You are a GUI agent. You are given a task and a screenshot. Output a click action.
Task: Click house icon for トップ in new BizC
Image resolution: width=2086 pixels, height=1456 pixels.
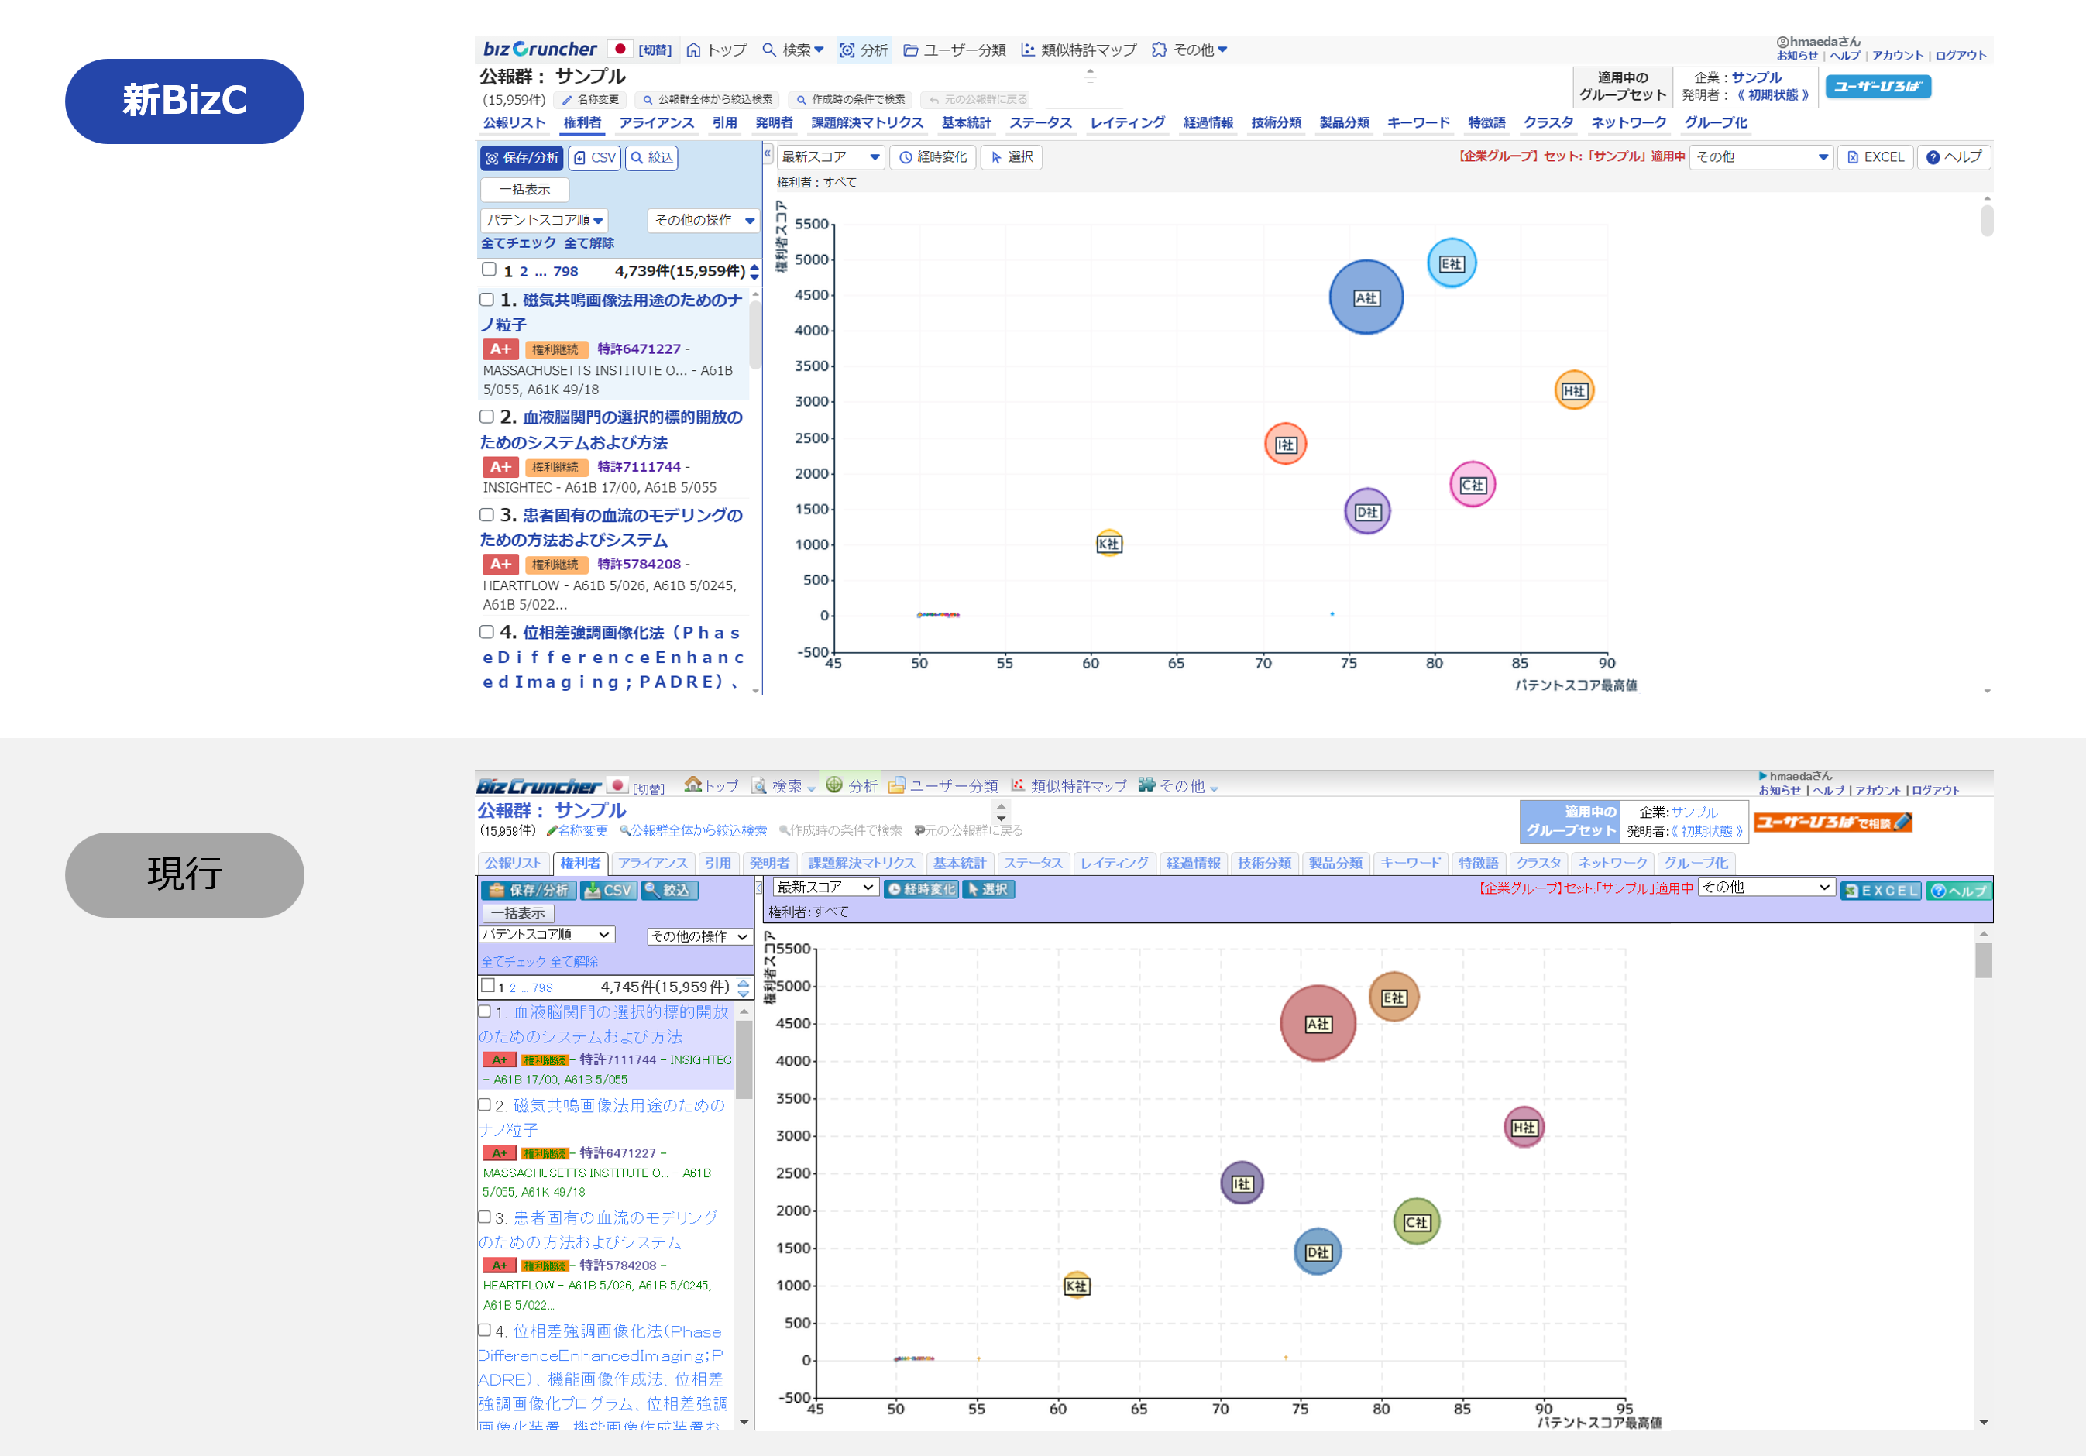click(694, 50)
